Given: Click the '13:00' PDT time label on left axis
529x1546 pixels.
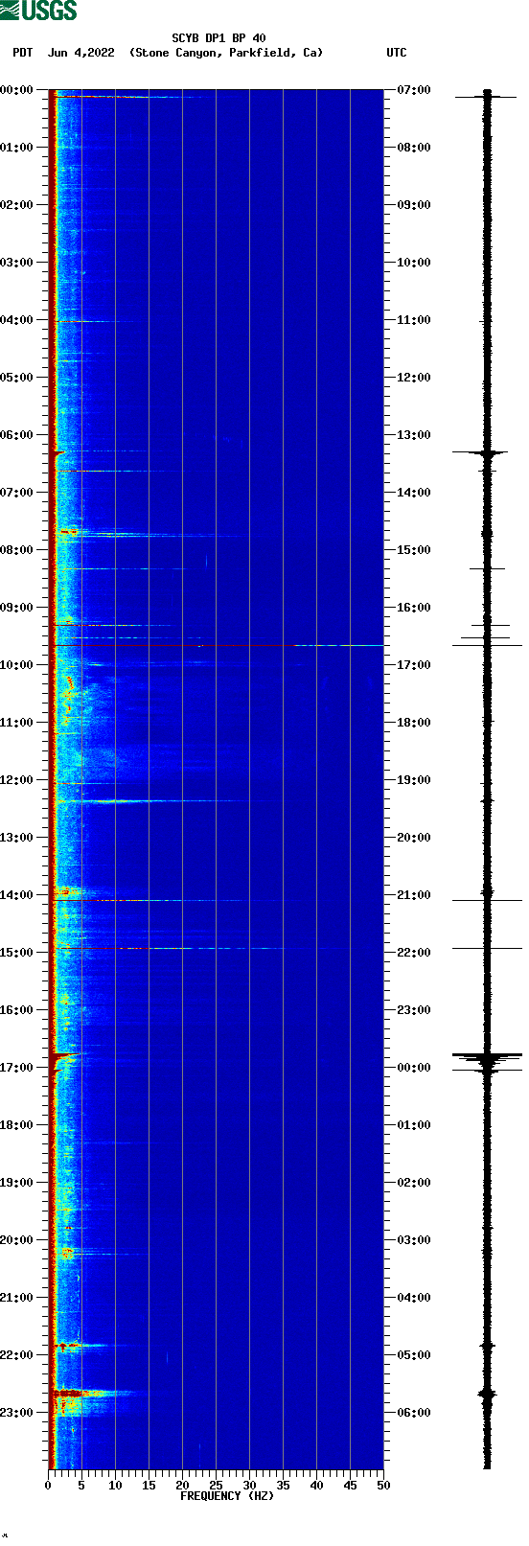Looking at the screenshot, I should [x=17, y=838].
